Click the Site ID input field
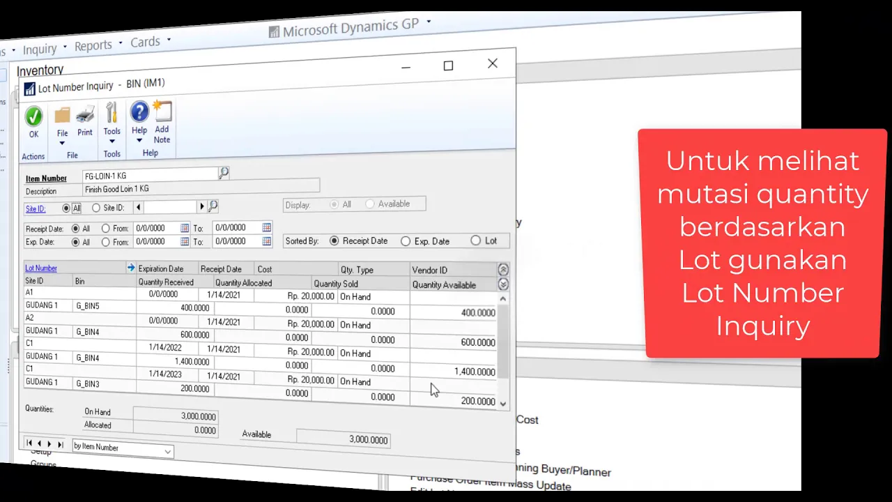 pyautogui.click(x=170, y=206)
